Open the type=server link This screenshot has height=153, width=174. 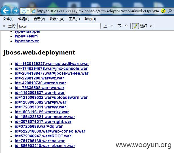pos(27,41)
